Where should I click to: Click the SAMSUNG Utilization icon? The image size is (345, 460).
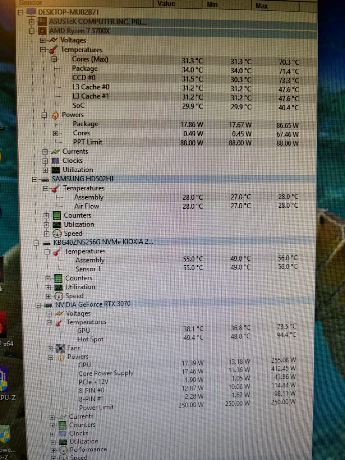point(56,225)
